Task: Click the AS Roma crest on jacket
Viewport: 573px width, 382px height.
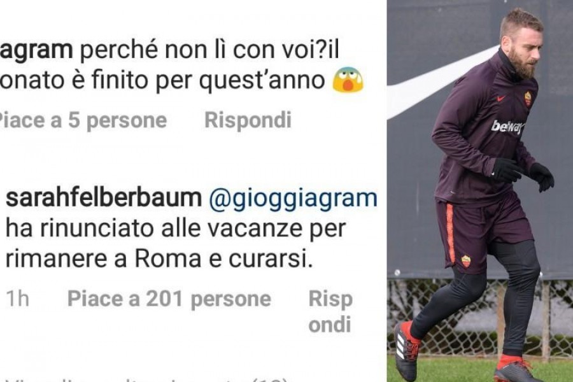Action: click(528, 99)
